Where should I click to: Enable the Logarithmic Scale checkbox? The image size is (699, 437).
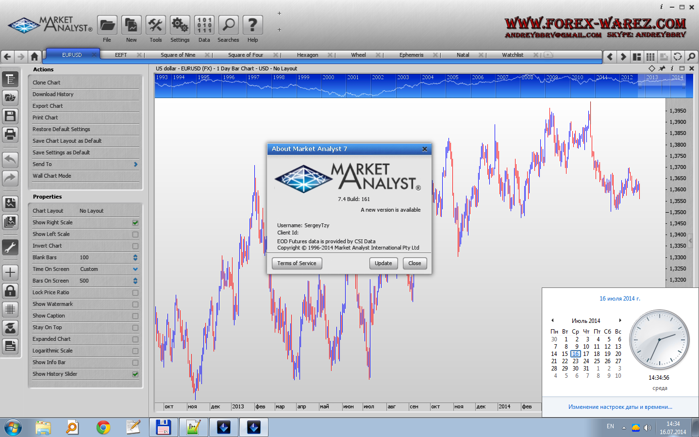pos(135,351)
